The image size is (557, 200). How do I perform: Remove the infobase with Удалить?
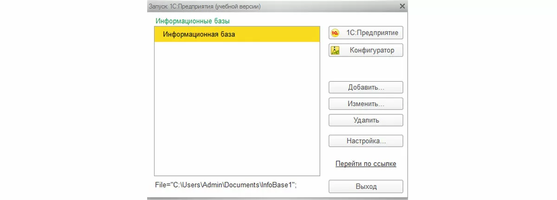(x=366, y=120)
